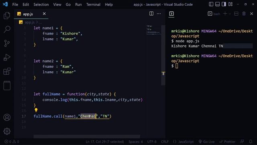The image size is (257, 145).
Task: Open the feedback icon in status bar
Action: point(242,141)
